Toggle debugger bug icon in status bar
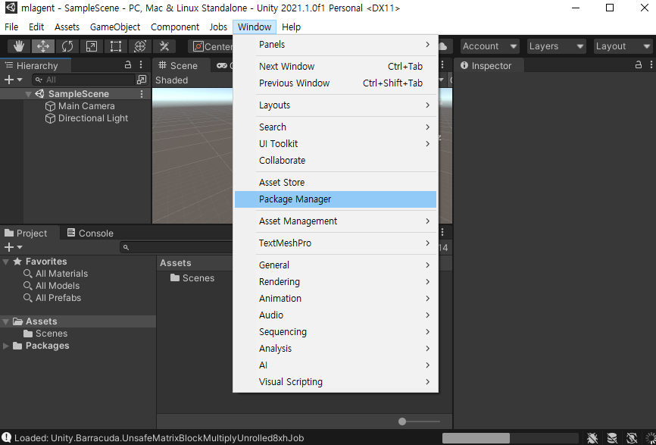This screenshot has height=445, width=656. click(592, 438)
